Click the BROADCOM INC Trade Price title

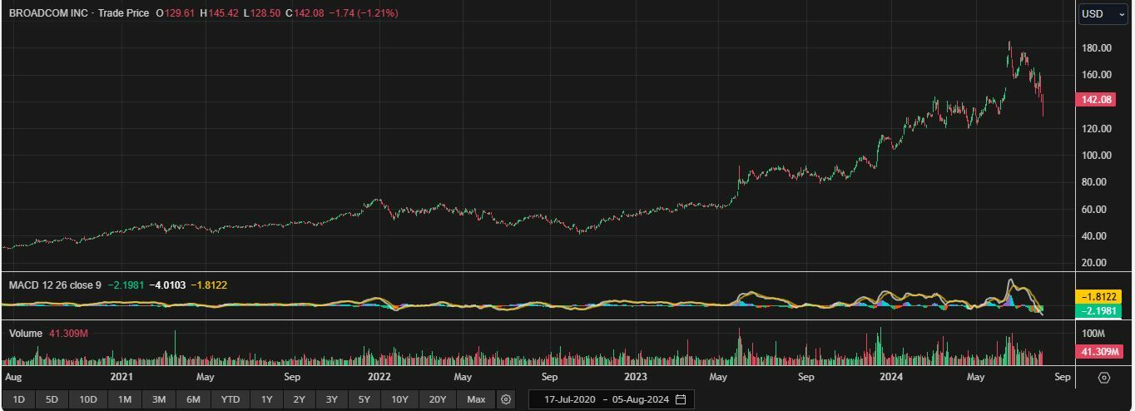[x=79, y=13]
